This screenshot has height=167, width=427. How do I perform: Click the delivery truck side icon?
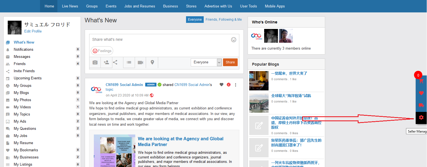[421, 105]
